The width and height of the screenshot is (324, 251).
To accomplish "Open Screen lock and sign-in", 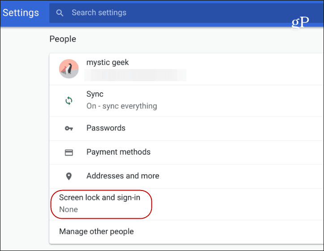I will 186,204.
